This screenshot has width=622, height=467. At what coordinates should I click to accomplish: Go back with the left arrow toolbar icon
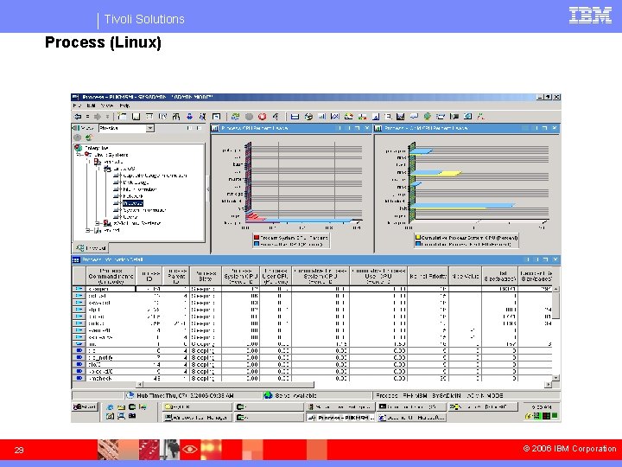point(78,117)
